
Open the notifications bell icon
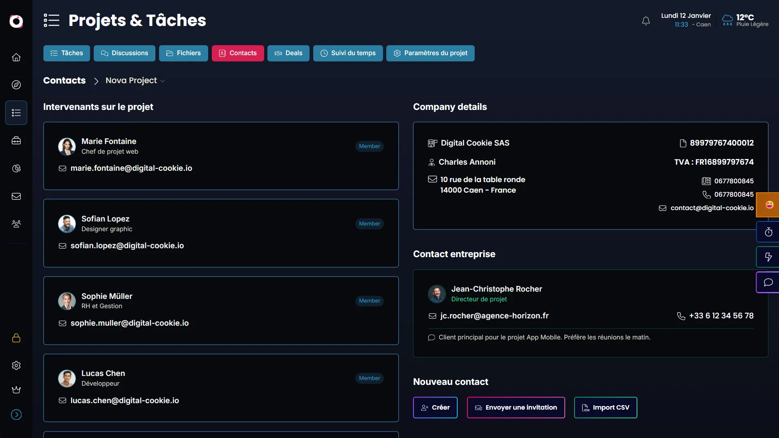pos(646,21)
